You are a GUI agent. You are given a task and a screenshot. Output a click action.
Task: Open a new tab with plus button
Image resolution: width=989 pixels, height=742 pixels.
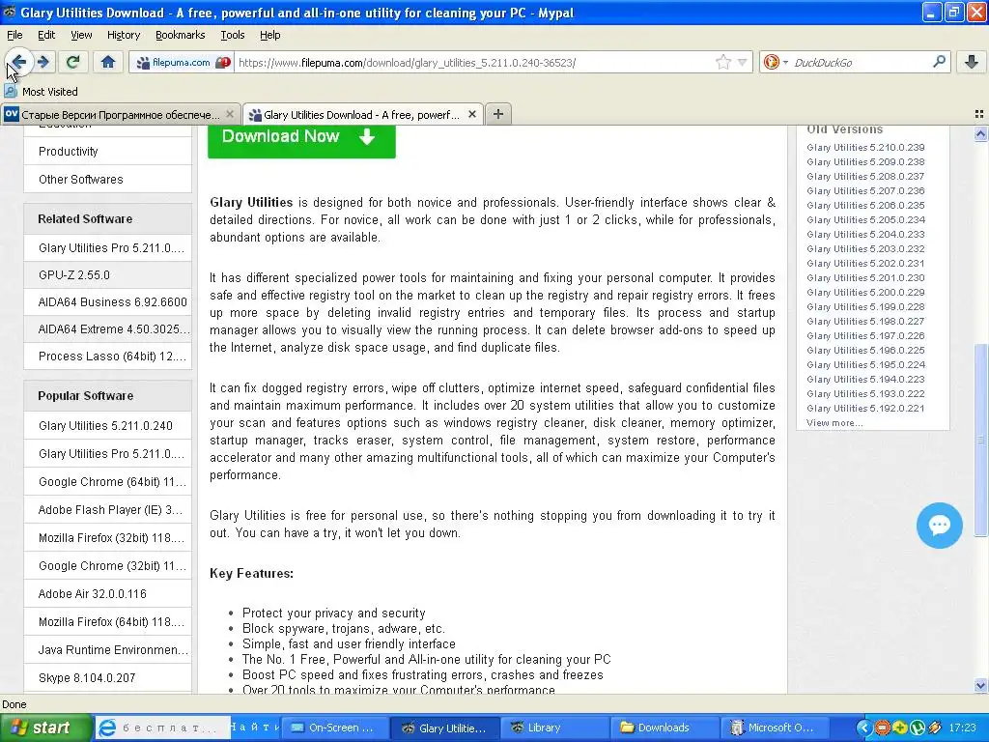pyautogui.click(x=498, y=114)
